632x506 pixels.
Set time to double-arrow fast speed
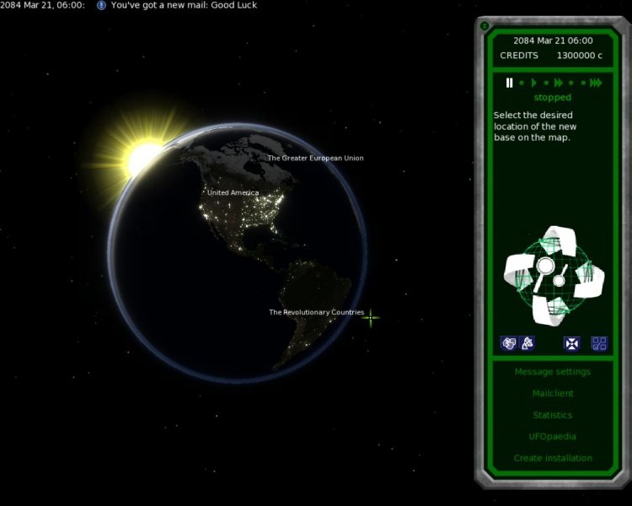click(559, 83)
